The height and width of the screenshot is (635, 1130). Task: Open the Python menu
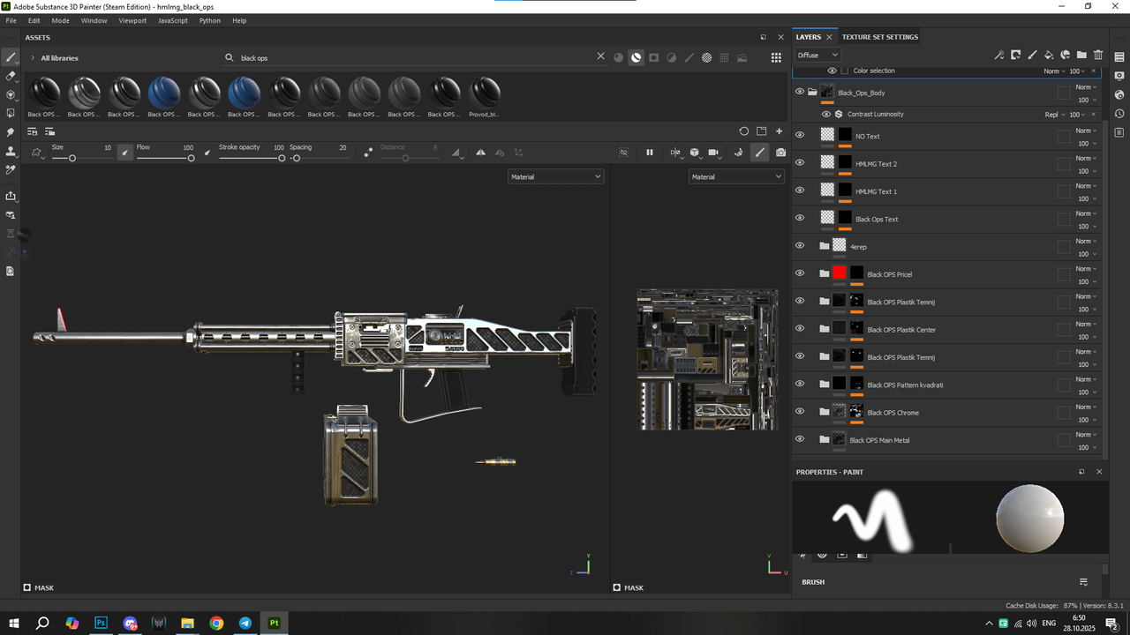pos(210,20)
